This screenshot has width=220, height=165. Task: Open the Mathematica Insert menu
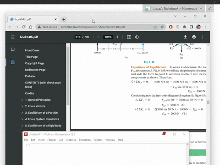41,140
